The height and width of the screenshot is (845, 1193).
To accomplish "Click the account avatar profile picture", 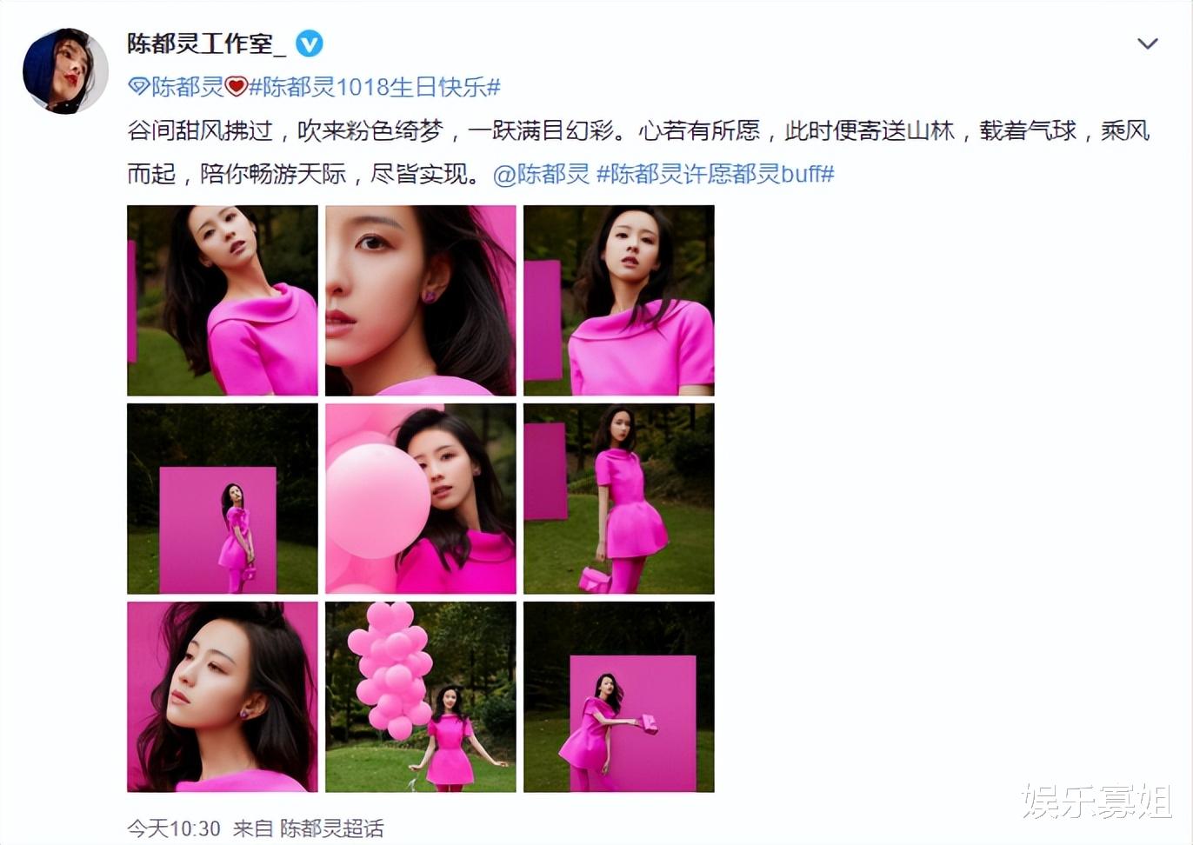I will click(x=65, y=71).
